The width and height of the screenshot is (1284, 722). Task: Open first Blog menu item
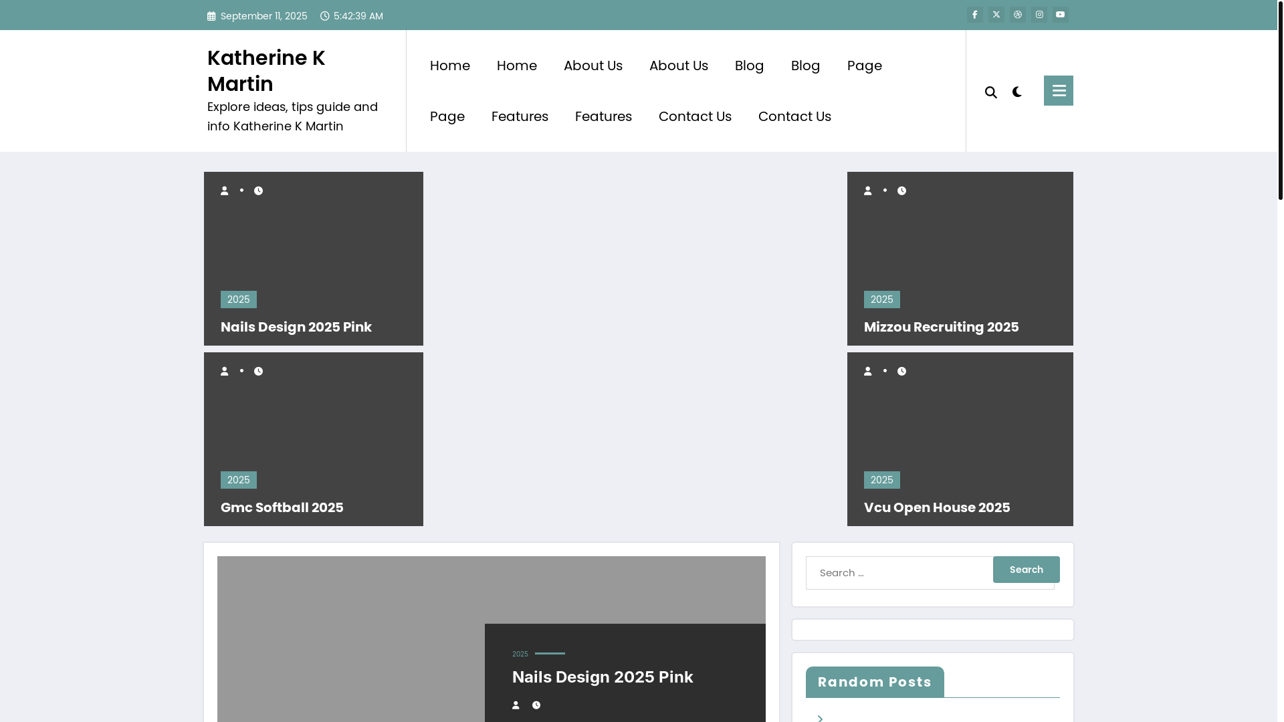pyautogui.click(x=749, y=66)
